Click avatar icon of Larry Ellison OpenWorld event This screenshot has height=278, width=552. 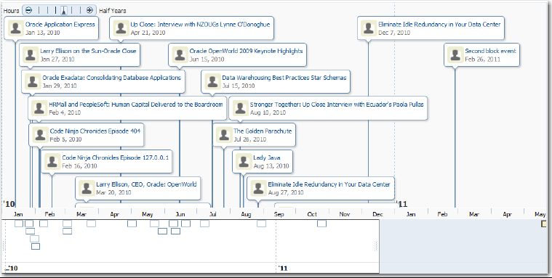[87, 189]
